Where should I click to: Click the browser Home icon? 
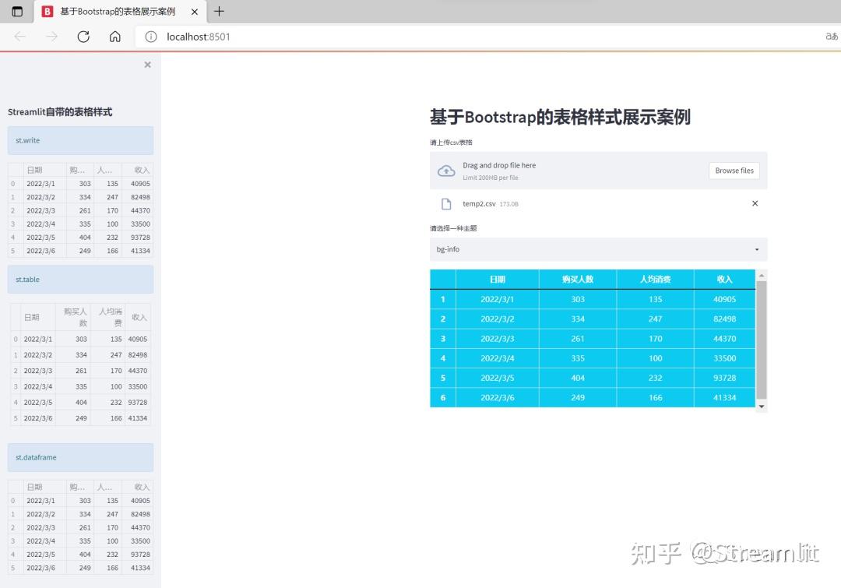114,36
